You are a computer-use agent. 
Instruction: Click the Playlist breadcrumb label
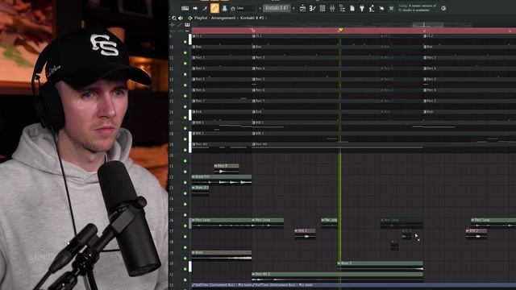[x=201, y=18]
